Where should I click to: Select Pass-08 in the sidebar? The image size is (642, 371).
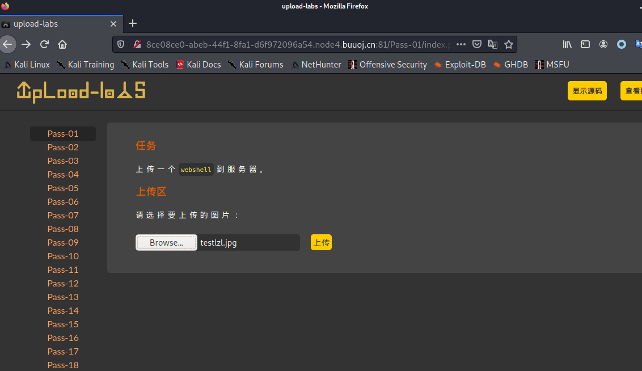click(62, 229)
